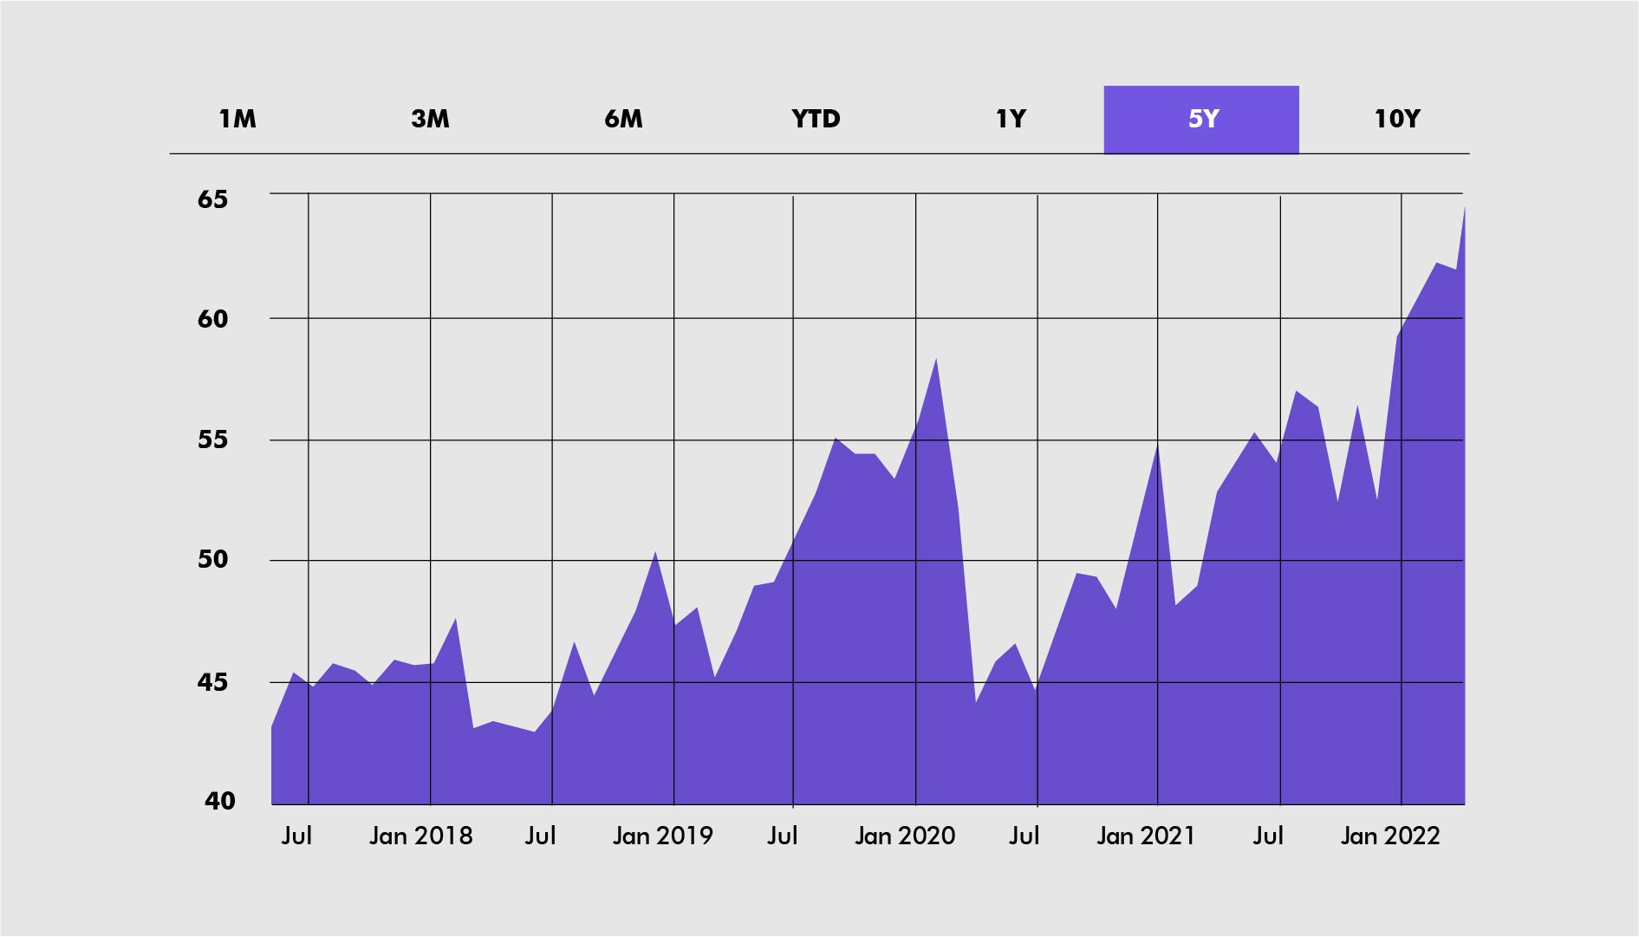Image resolution: width=1639 pixels, height=937 pixels.
Task: Switch to the 3M range tab
Action: point(431,119)
